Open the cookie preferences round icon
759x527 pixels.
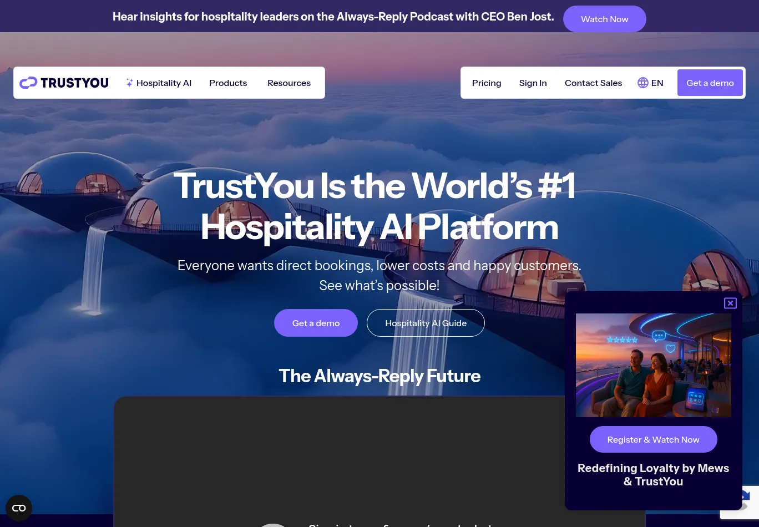(19, 508)
